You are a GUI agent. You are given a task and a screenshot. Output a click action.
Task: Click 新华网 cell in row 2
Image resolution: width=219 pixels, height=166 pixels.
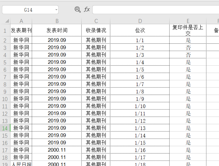[x=21, y=40]
